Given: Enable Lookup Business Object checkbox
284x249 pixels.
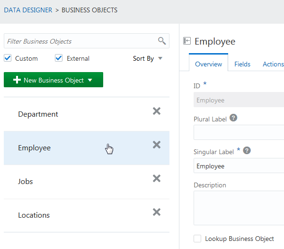Looking at the screenshot, I should [x=197, y=239].
